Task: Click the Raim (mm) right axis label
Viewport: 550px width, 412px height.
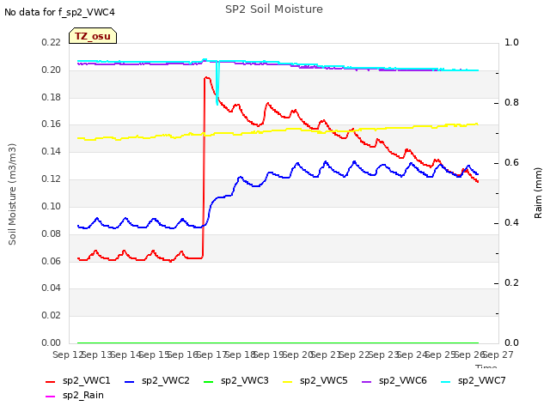Action: pos(538,193)
